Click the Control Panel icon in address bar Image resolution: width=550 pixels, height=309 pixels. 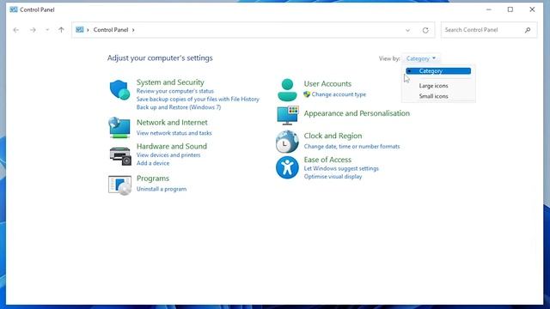(x=80, y=30)
